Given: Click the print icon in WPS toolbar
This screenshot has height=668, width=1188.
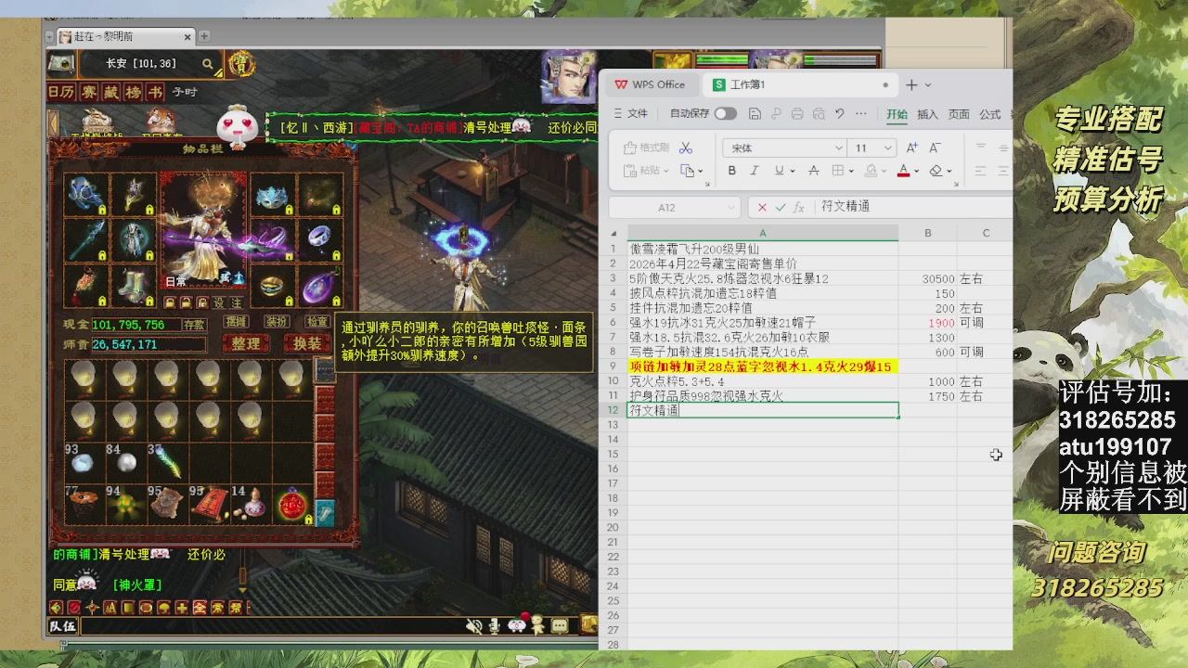Looking at the screenshot, I should click(x=797, y=114).
